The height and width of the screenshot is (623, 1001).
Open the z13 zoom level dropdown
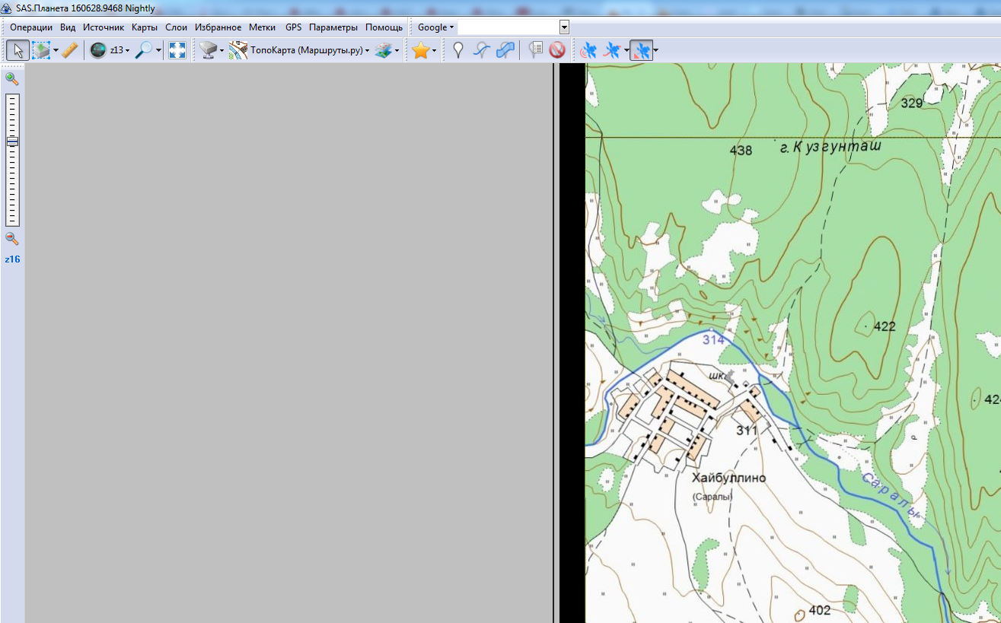pos(119,50)
